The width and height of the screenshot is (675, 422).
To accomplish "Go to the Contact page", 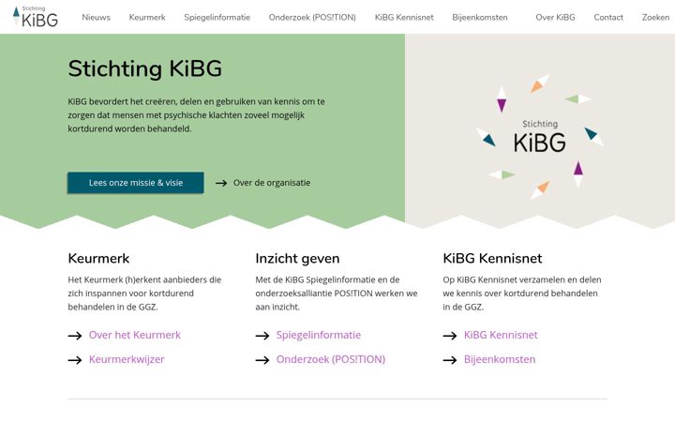I will 608,18.
